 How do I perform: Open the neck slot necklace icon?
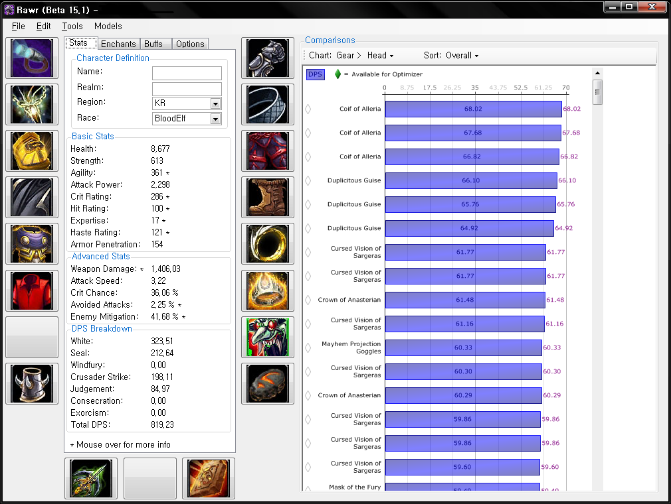(x=32, y=104)
